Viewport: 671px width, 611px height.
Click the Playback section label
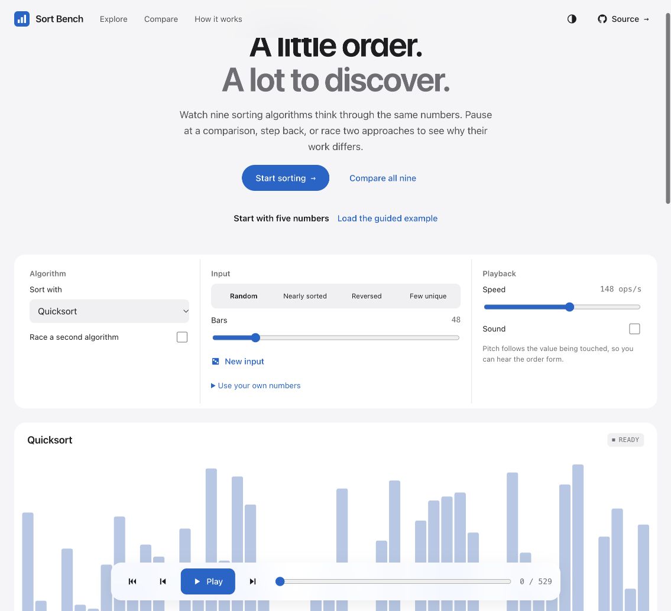click(499, 274)
